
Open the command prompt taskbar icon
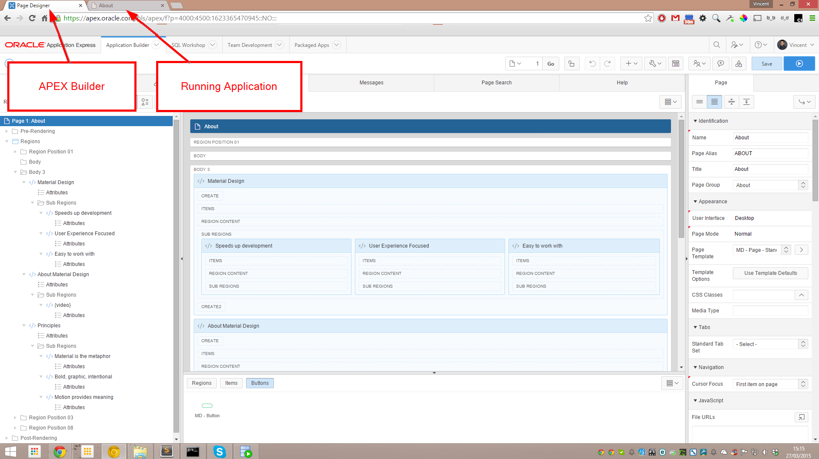click(x=193, y=451)
